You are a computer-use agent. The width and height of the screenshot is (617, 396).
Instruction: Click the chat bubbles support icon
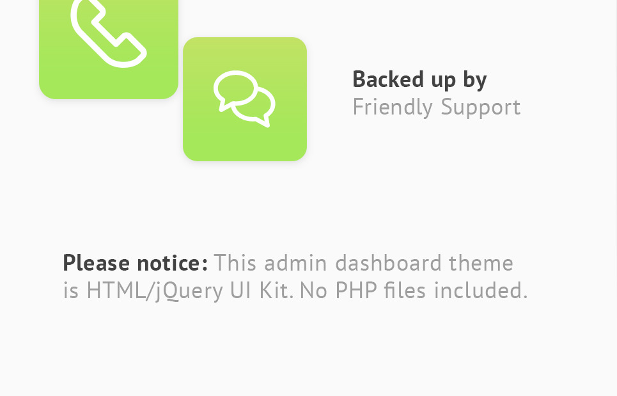click(x=244, y=99)
